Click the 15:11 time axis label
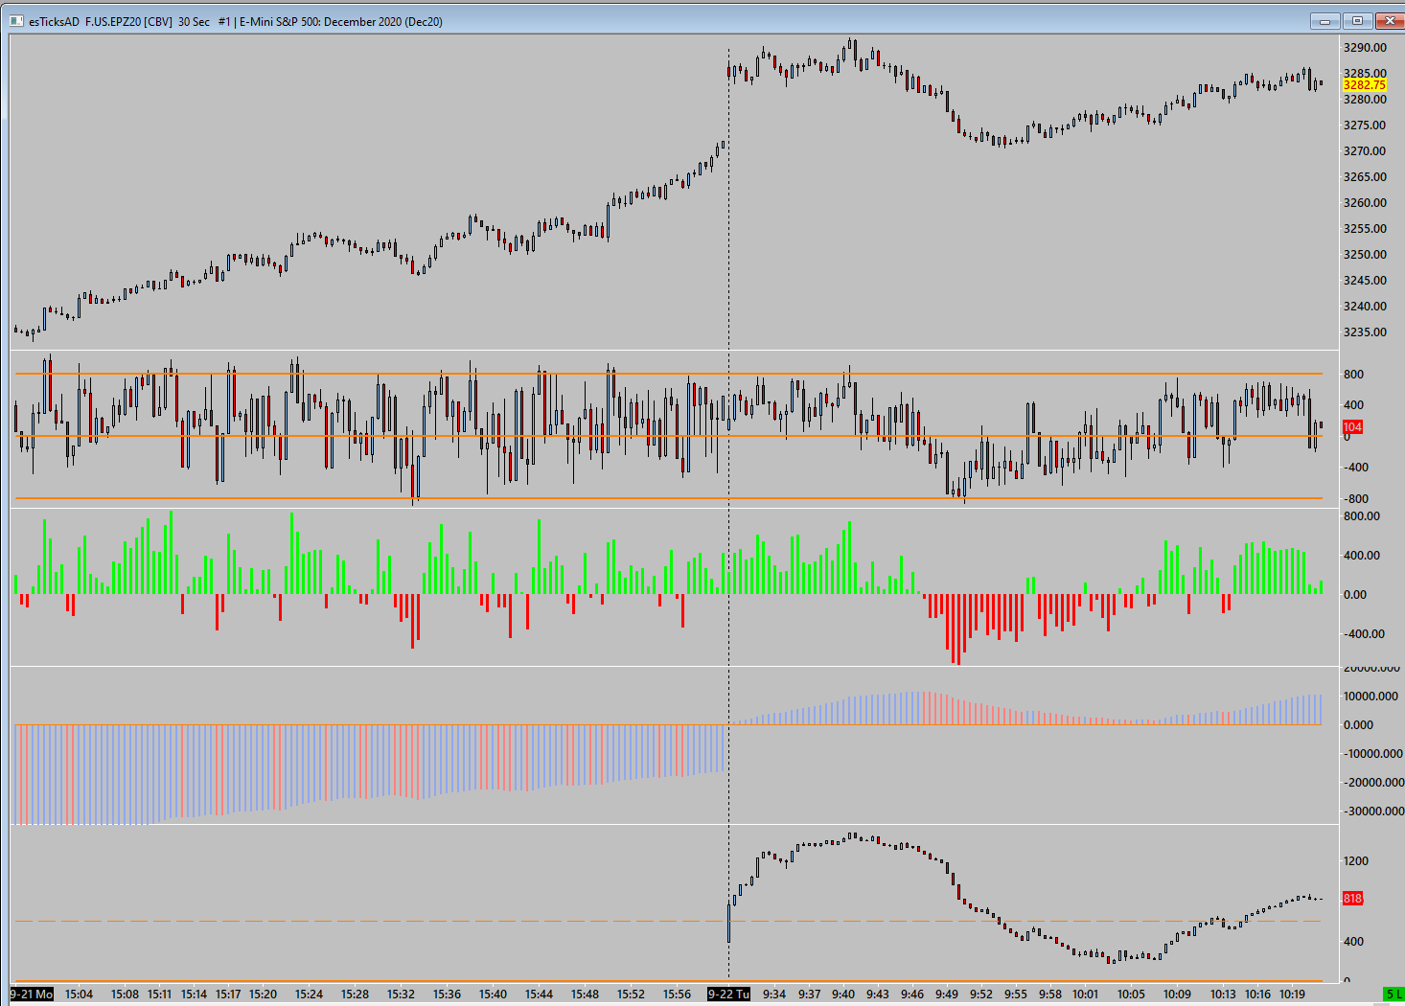Viewport: 1405px width, 1006px height. coord(159,995)
